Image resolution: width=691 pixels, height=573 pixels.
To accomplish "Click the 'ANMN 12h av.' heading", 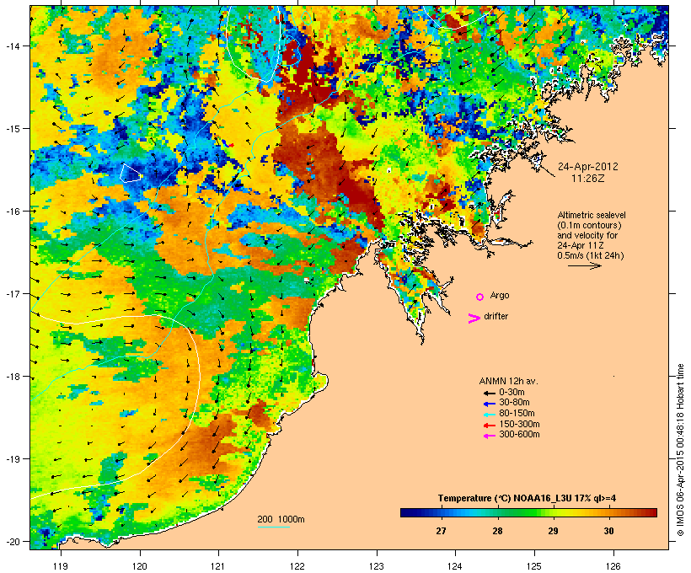I will [x=508, y=381].
